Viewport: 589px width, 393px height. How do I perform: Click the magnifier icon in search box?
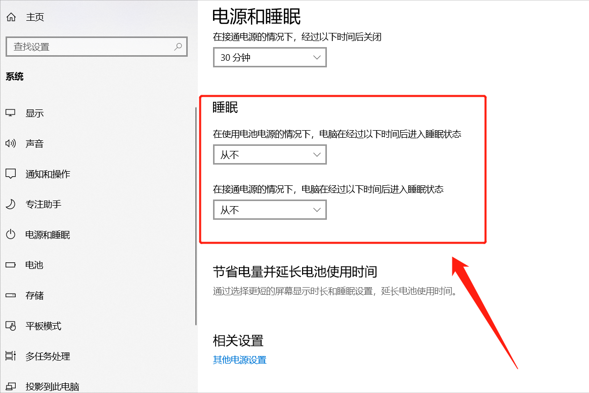coord(177,47)
